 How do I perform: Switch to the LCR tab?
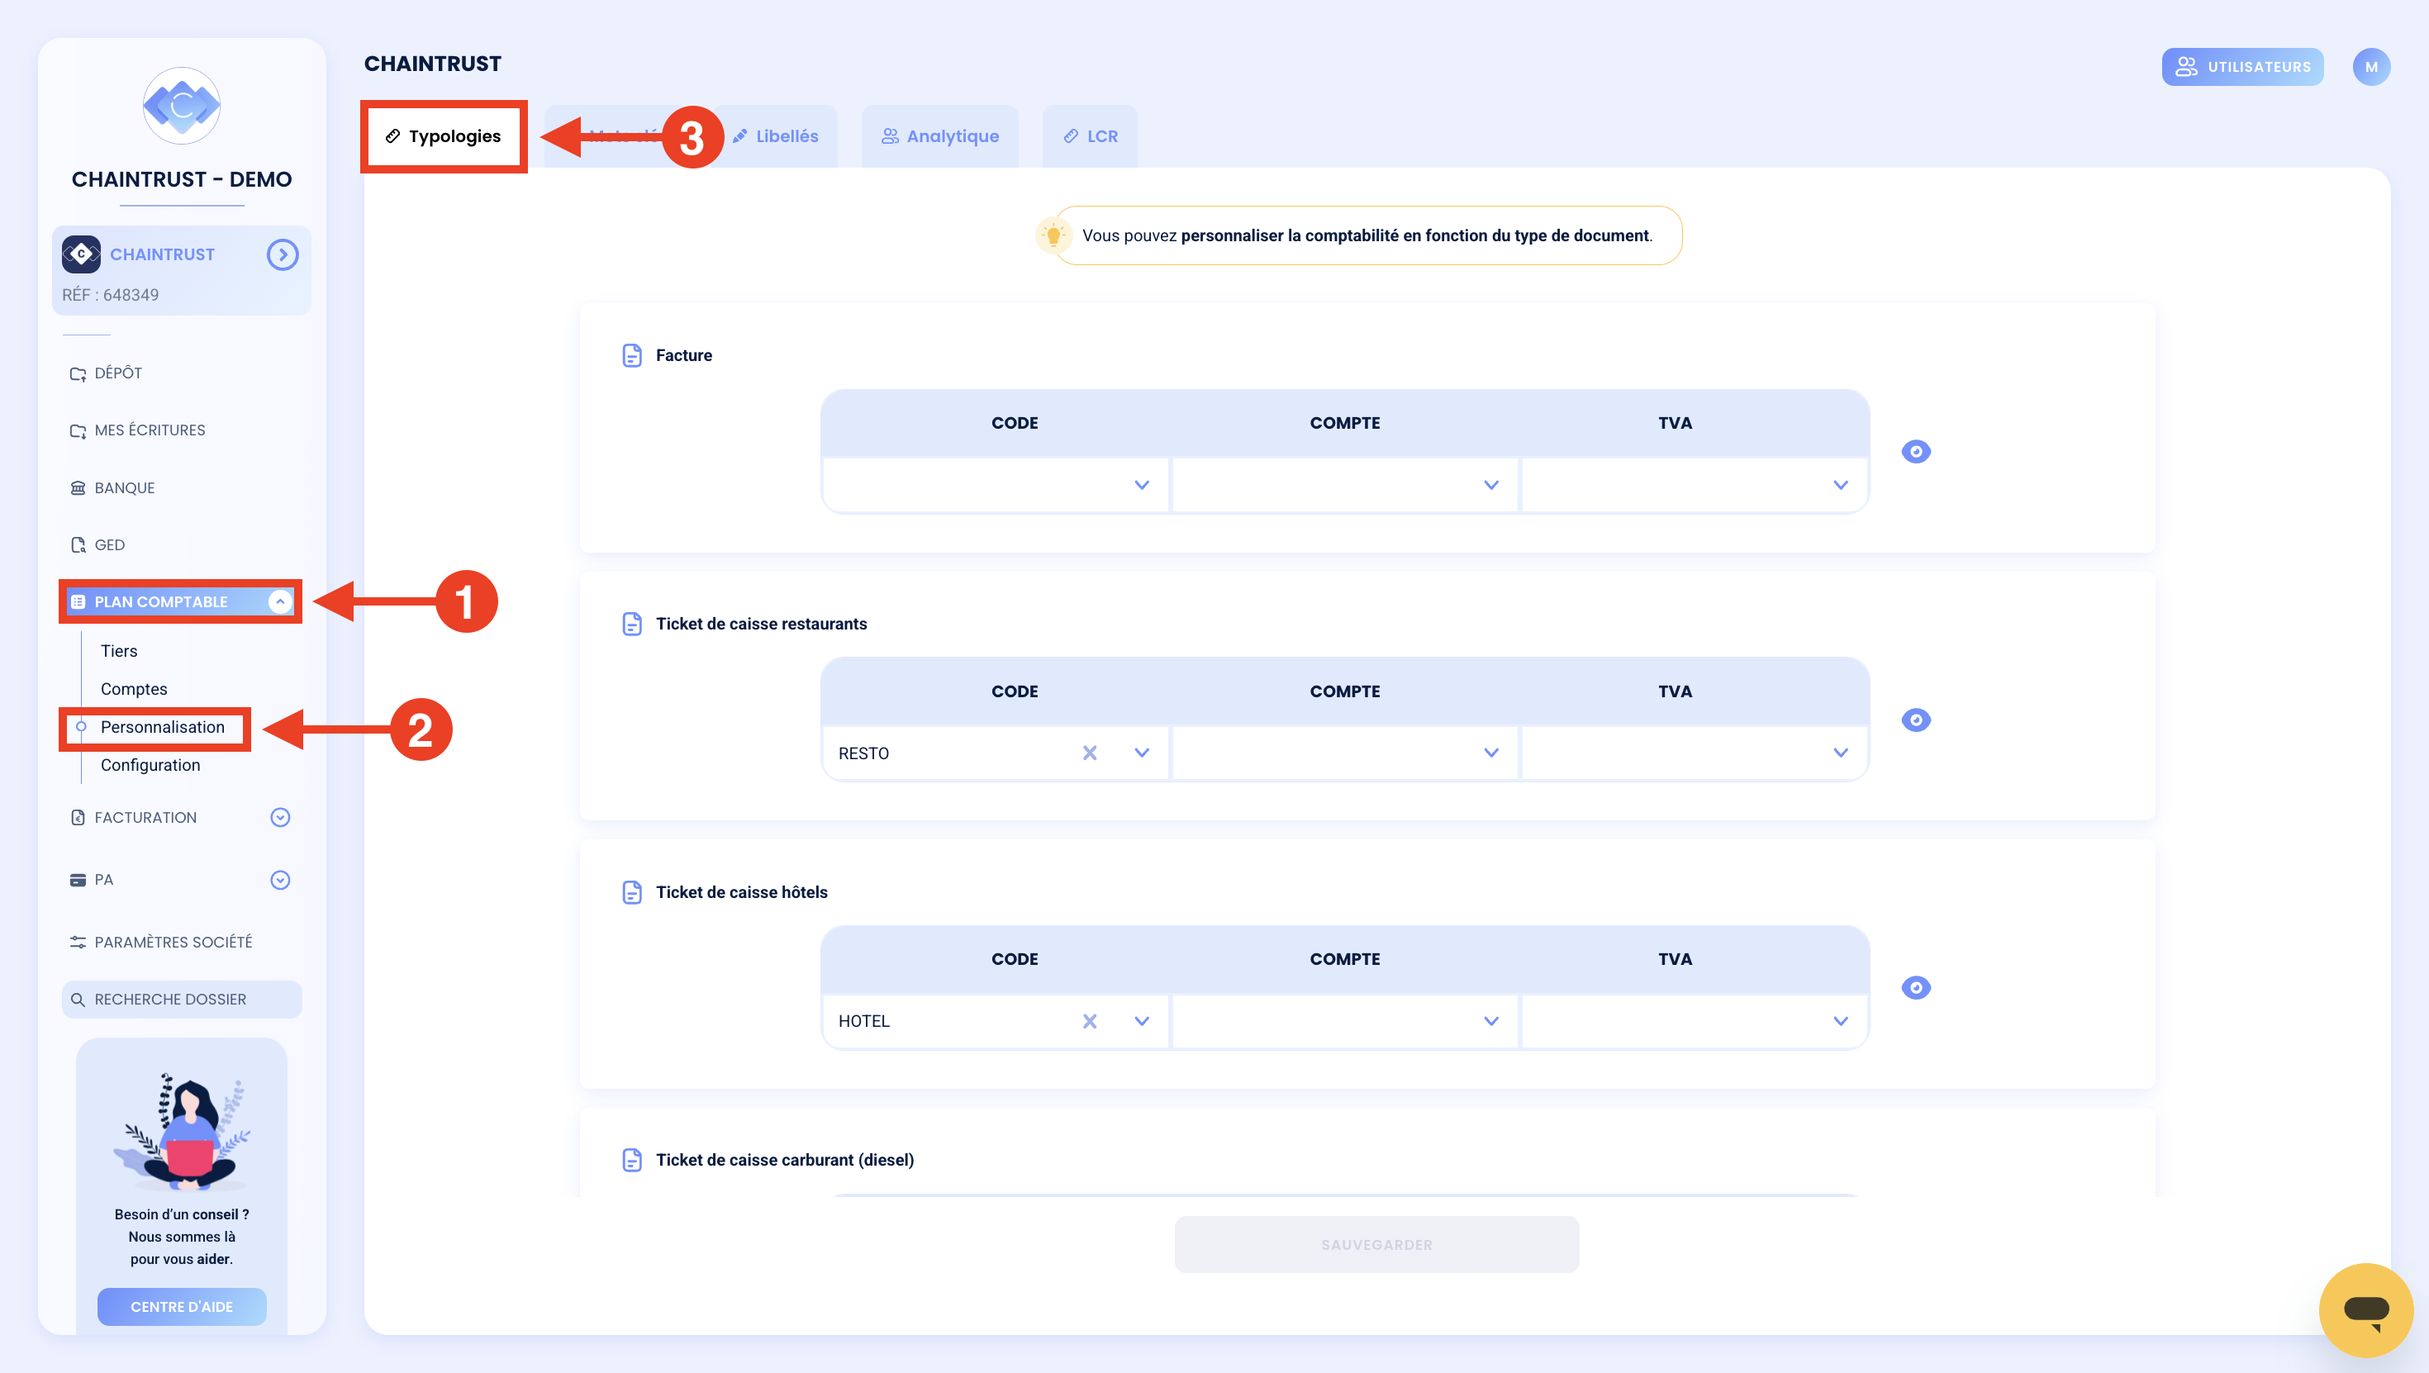tap(1090, 137)
